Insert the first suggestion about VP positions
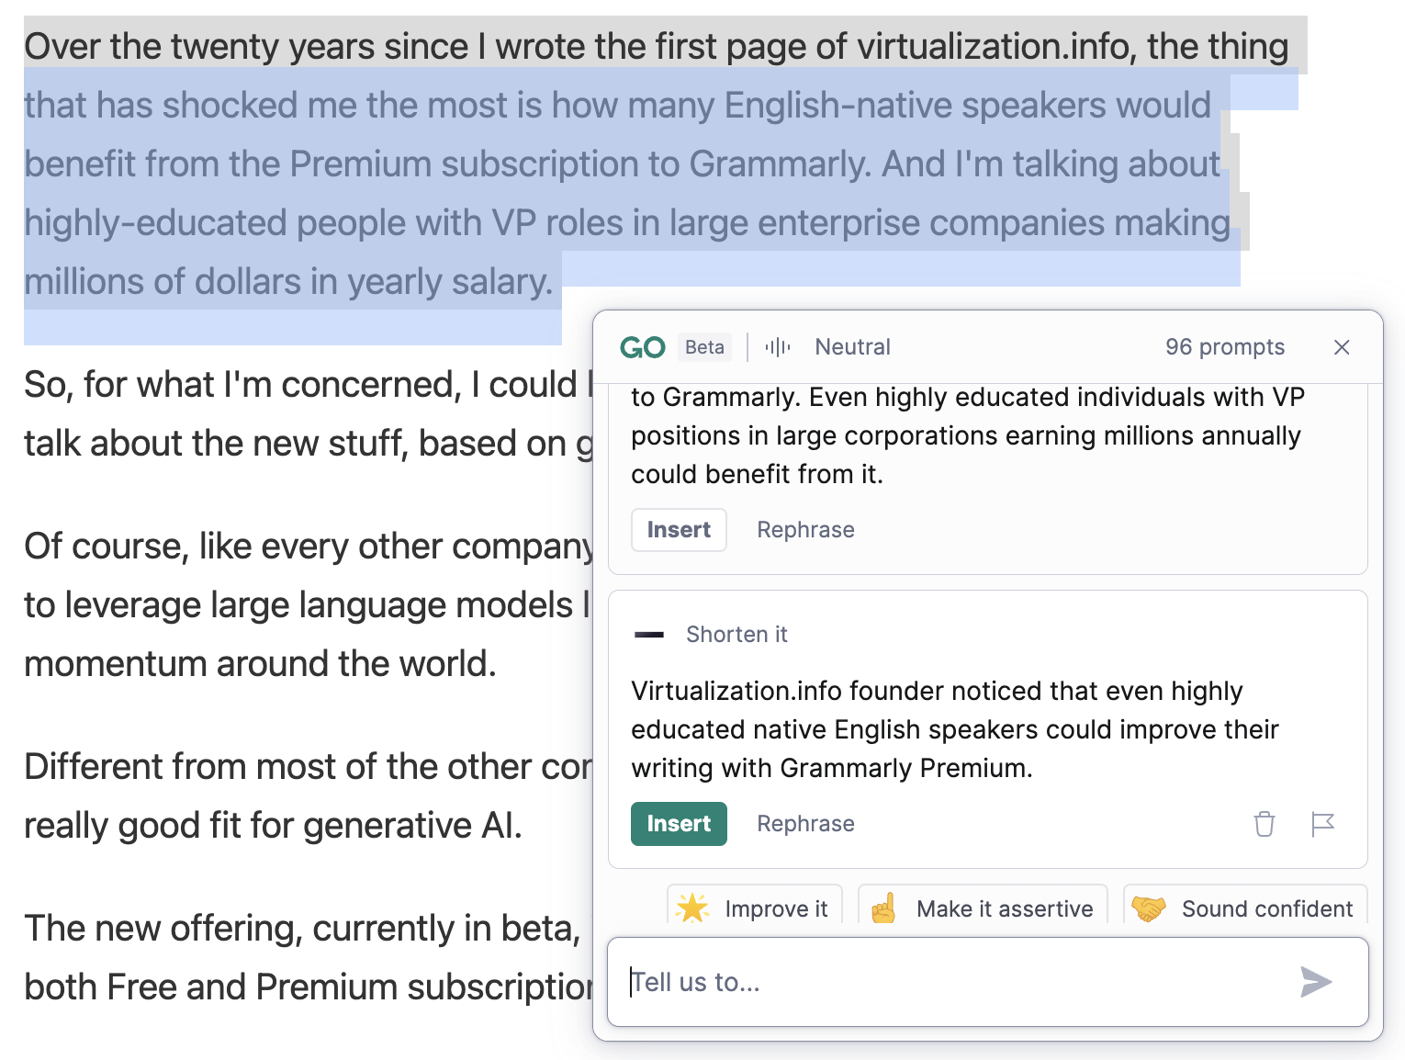This screenshot has width=1405, height=1060. (x=679, y=530)
